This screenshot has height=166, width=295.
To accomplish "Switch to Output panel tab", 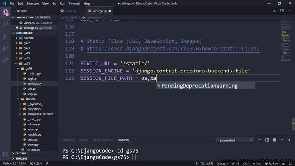I will [84, 140].
